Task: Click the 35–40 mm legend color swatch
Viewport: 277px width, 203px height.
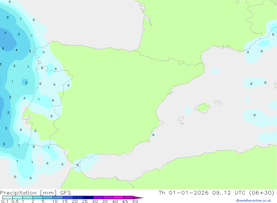Action: [108, 197]
